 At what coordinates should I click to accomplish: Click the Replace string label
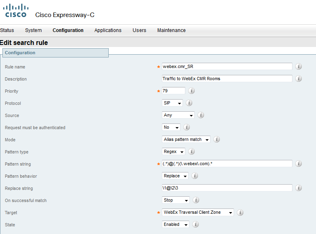19,188
